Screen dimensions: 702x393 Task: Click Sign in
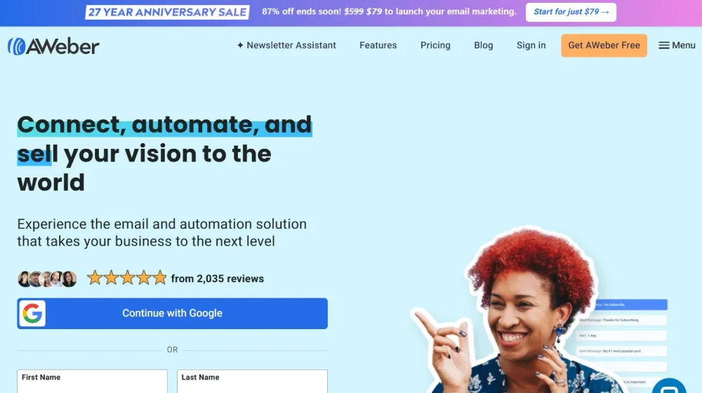531,45
